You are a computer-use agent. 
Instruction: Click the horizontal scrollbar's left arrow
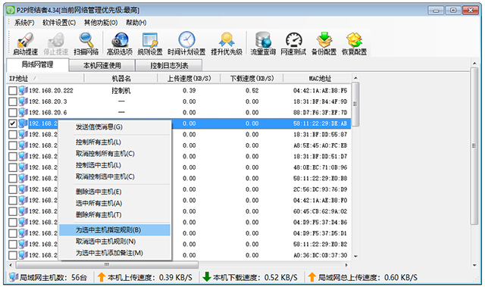click(11, 265)
